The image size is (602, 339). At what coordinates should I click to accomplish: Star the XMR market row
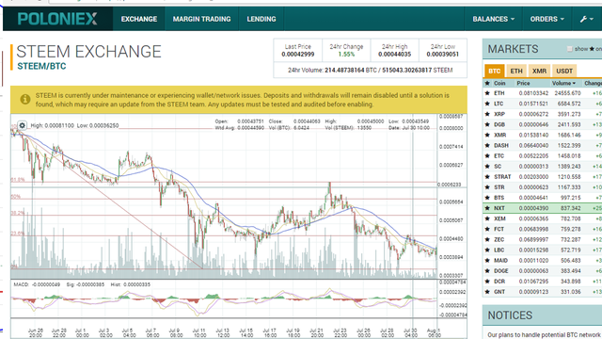point(487,135)
